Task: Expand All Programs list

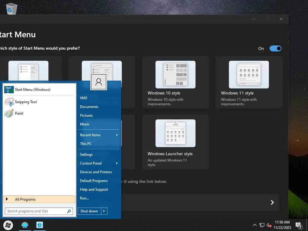Action: [x=39, y=199]
